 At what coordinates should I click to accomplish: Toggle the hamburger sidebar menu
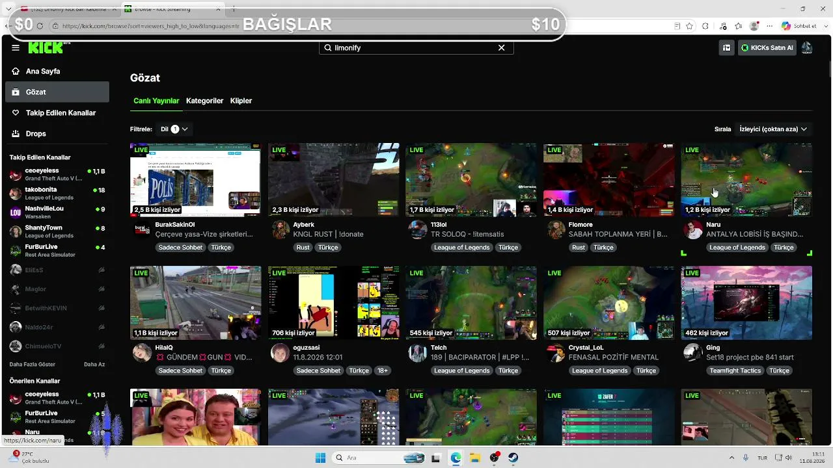[x=16, y=47]
